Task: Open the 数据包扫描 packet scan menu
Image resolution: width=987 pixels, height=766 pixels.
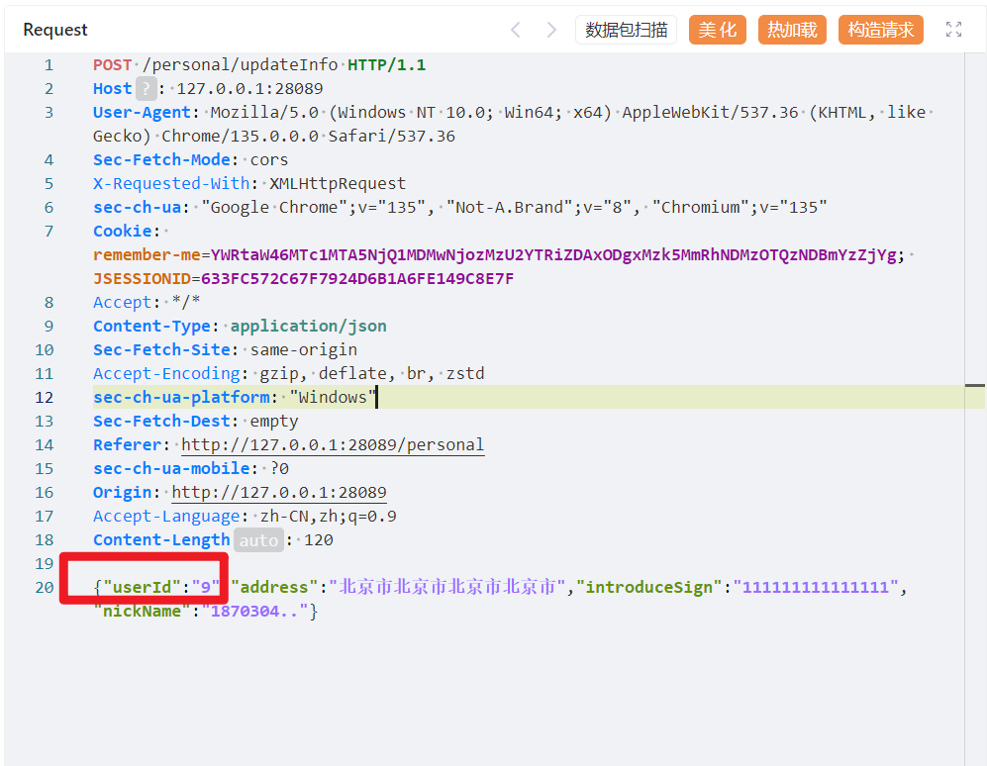Action: (626, 30)
